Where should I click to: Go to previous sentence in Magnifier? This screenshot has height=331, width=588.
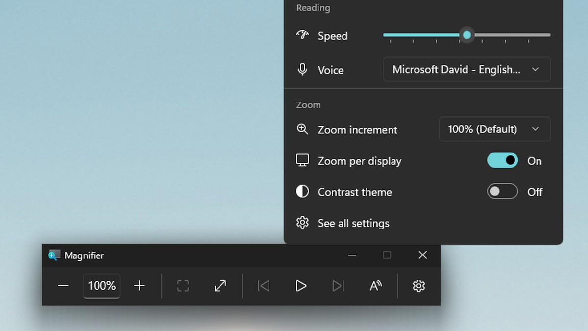tap(264, 286)
